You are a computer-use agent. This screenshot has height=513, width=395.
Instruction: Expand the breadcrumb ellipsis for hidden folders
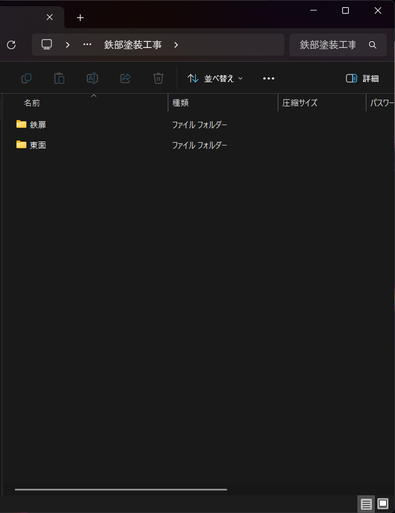(87, 45)
